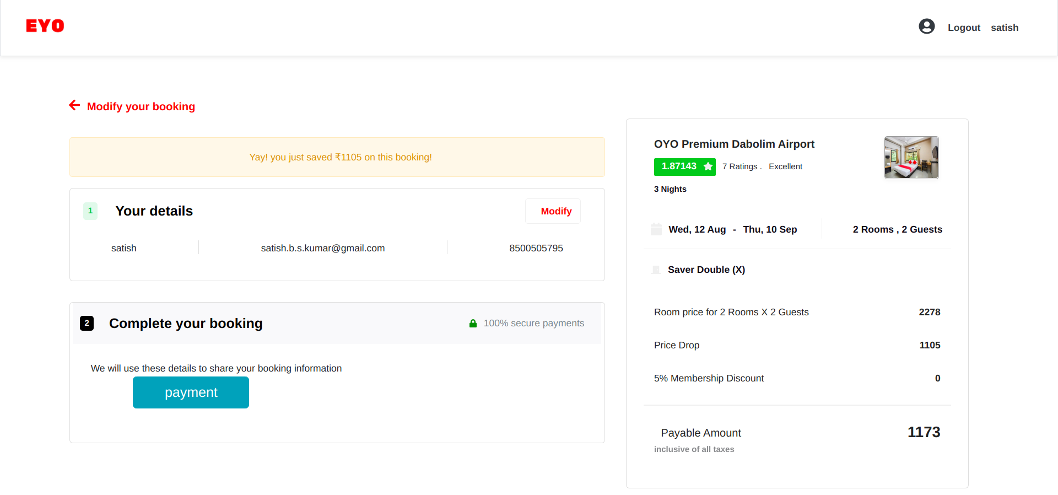
Task: Click the Saver Double (X) room type
Action: tap(706, 270)
